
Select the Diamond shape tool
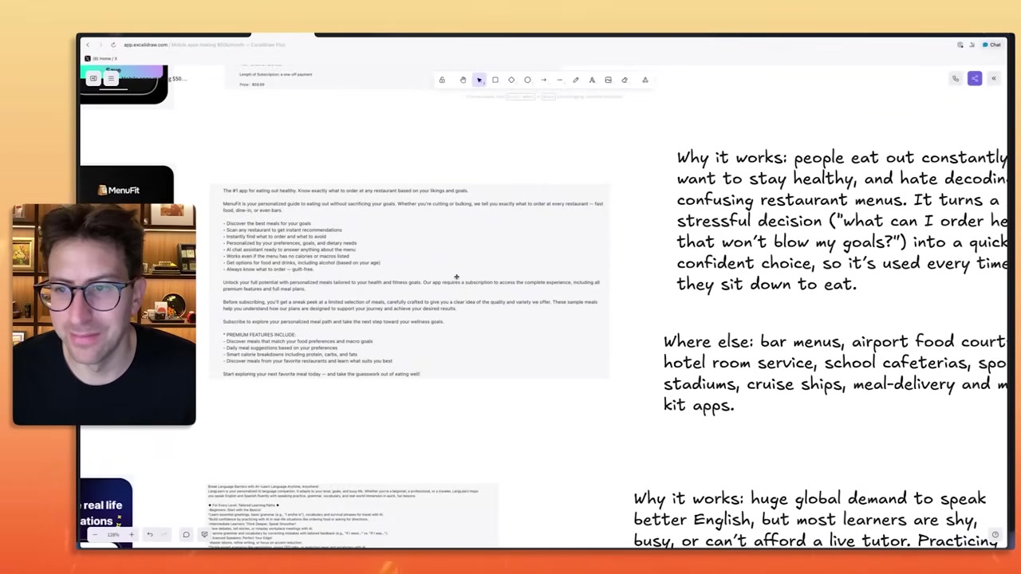[511, 80]
